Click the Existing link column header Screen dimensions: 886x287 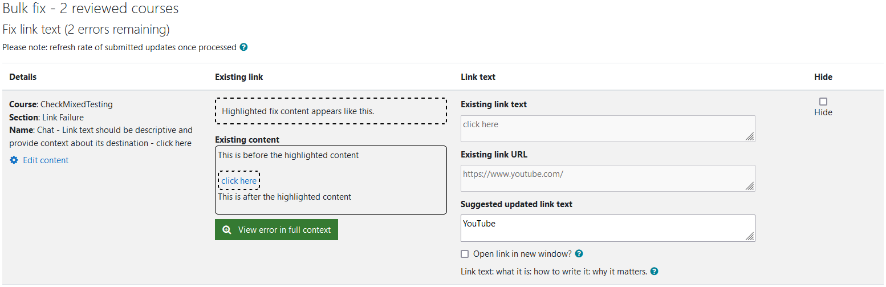point(239,77)
